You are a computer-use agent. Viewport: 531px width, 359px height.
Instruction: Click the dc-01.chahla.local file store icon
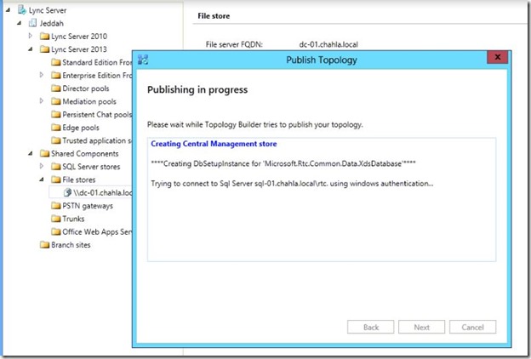click(x=67, y=192)
